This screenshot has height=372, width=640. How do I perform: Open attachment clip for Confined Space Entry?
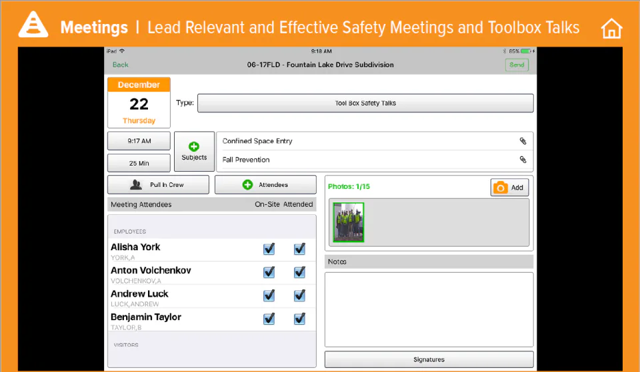pyautogui.click(x=523, y=141)
